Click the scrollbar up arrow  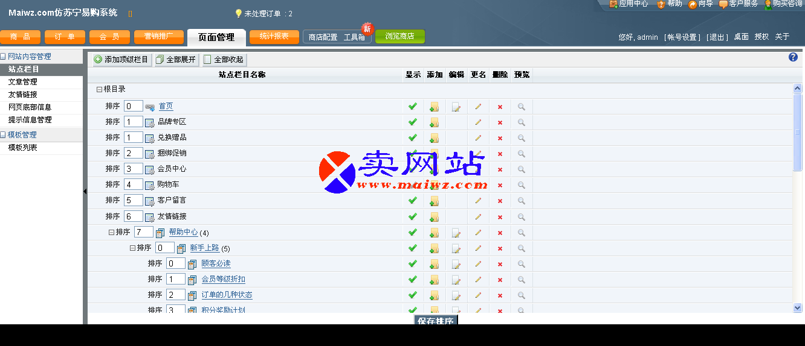[797, 89]
